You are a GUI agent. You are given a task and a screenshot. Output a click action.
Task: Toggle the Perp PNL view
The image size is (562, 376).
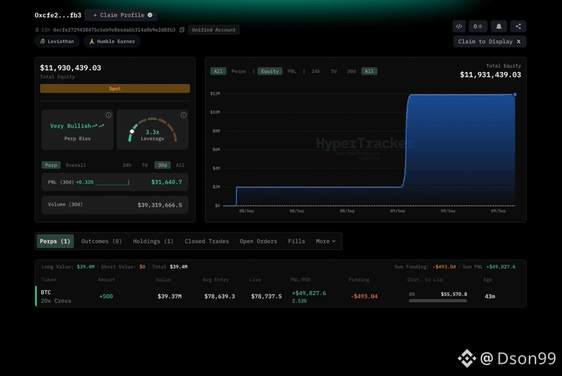pos(51,165)
